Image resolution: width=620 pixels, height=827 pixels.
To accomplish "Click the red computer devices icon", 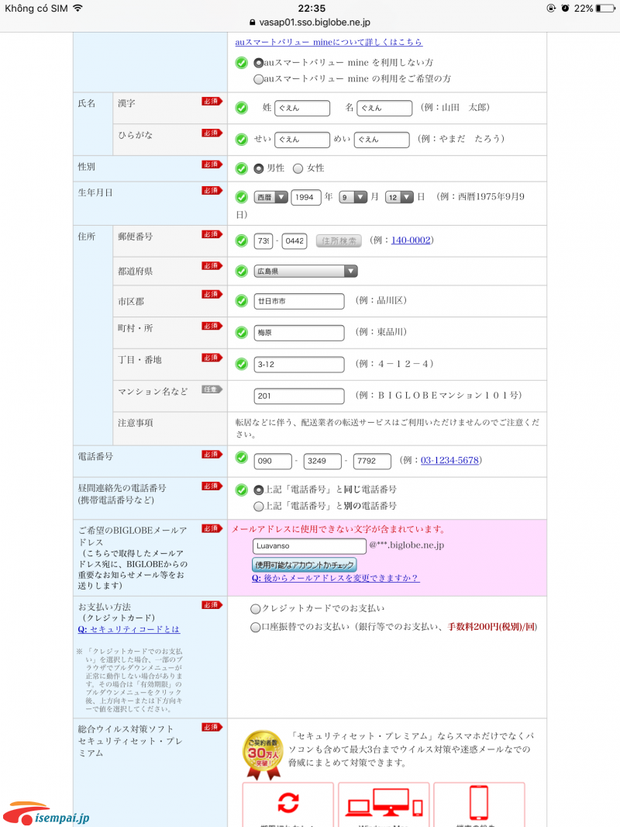I will click(x=384, y=803).
